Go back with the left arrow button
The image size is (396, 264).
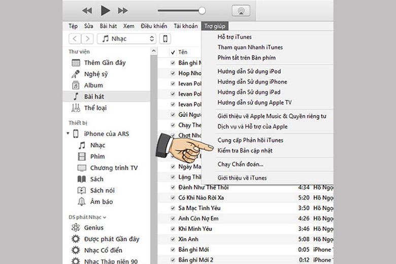(75, 39)
